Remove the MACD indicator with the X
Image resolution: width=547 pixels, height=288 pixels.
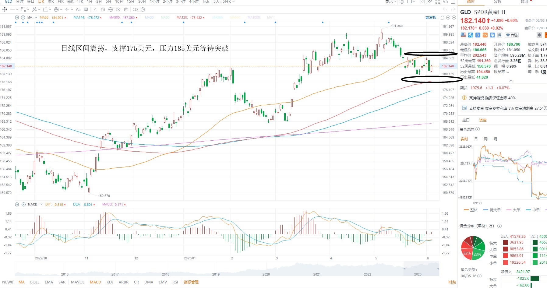coord(23,204)
